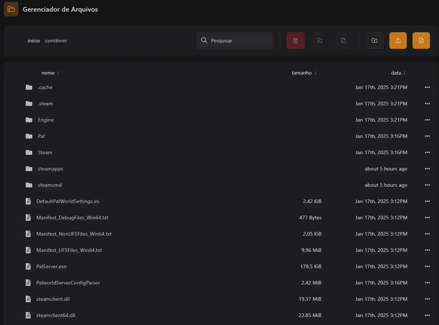Click the file icon beside PalServer.exe
Image resolution: width=439 pixels, height=325 pixels.
(28, 266)
